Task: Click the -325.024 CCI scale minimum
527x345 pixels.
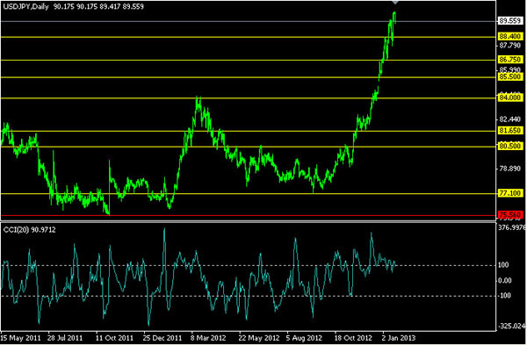Action: pyautogui.click(x=511, y=326)
